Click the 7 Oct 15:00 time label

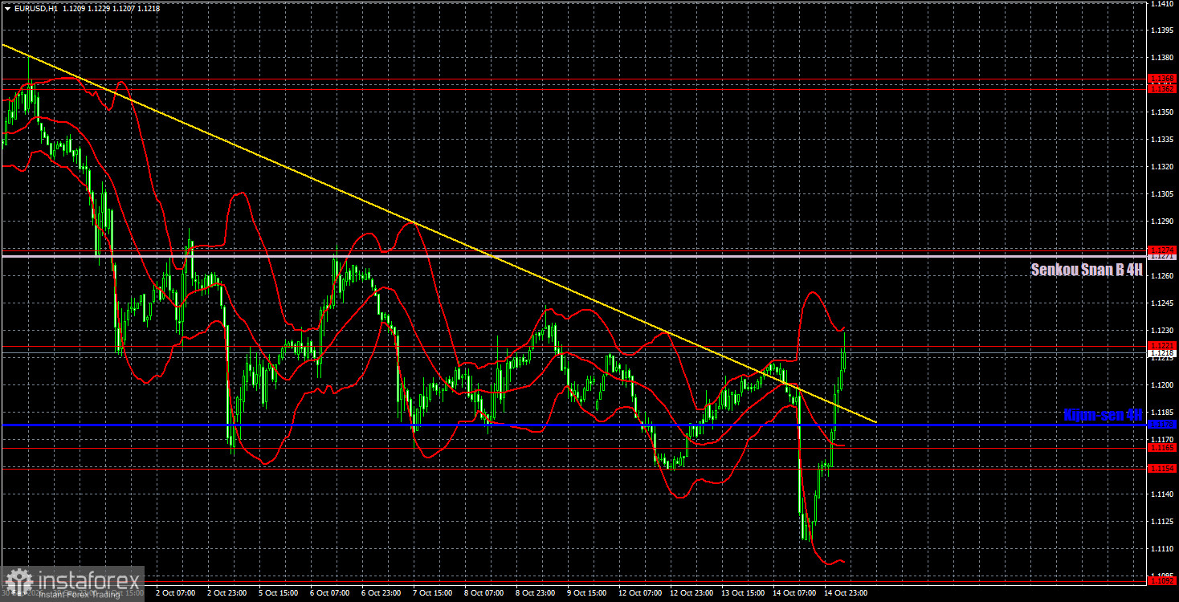pyautogui.click(x=432, y=593)
